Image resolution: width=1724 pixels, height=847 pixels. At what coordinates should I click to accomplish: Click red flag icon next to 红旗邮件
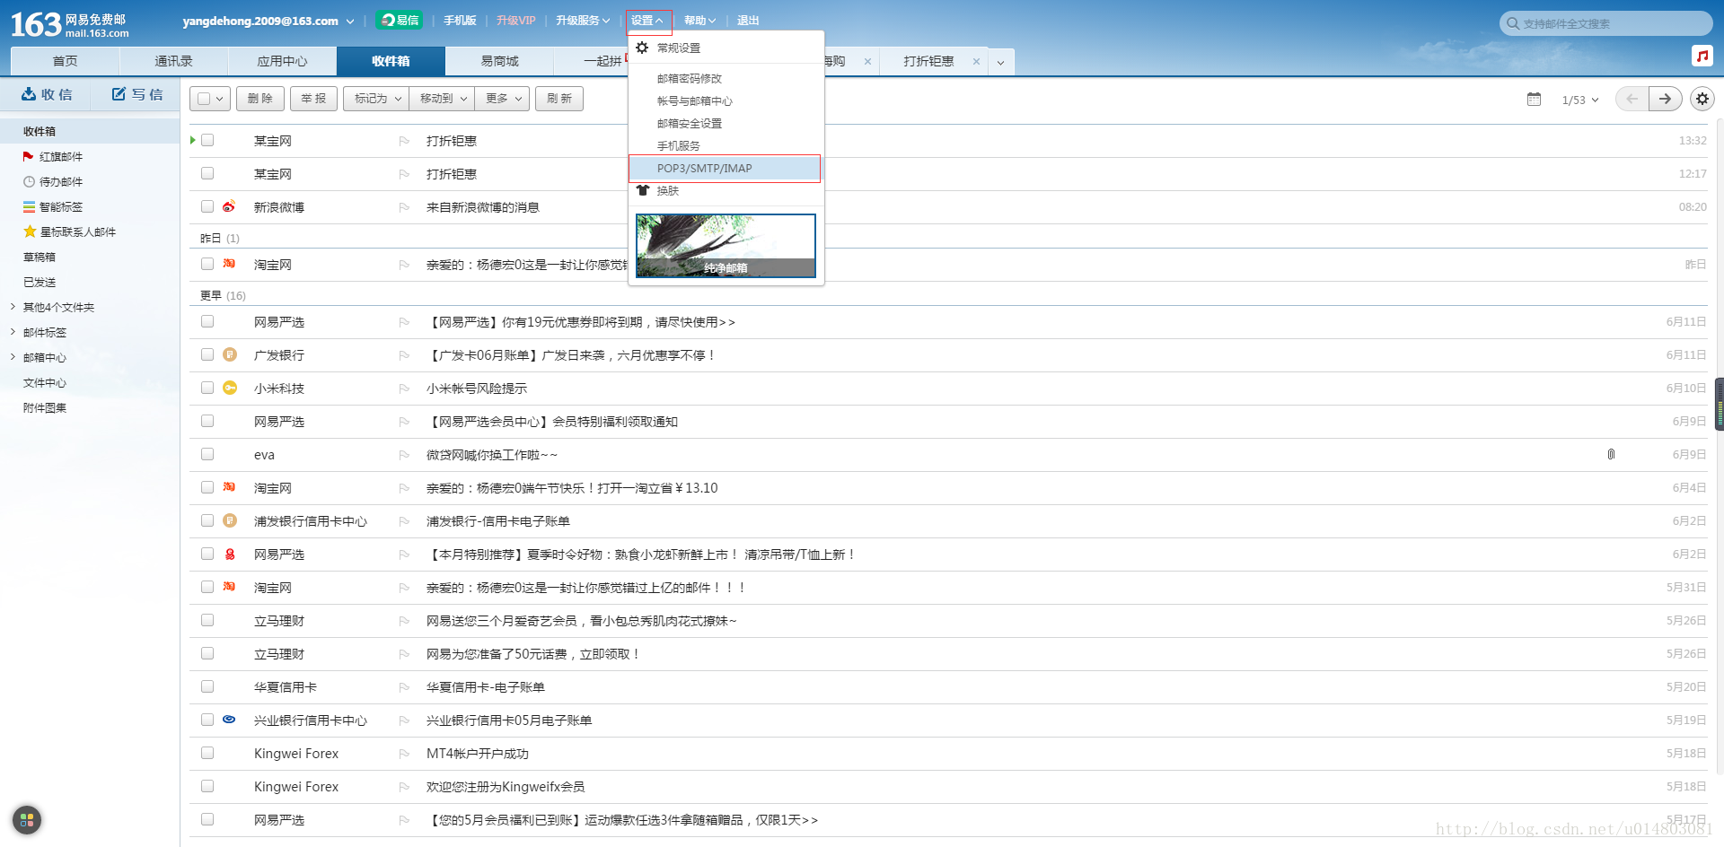click(x=28, y=156)
